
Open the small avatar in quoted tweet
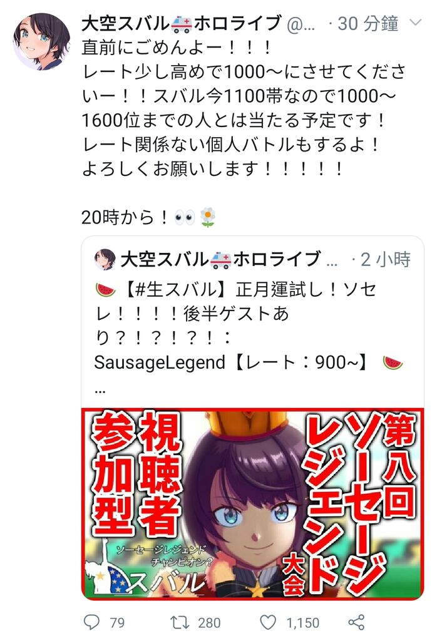click(x=105, y=259)
